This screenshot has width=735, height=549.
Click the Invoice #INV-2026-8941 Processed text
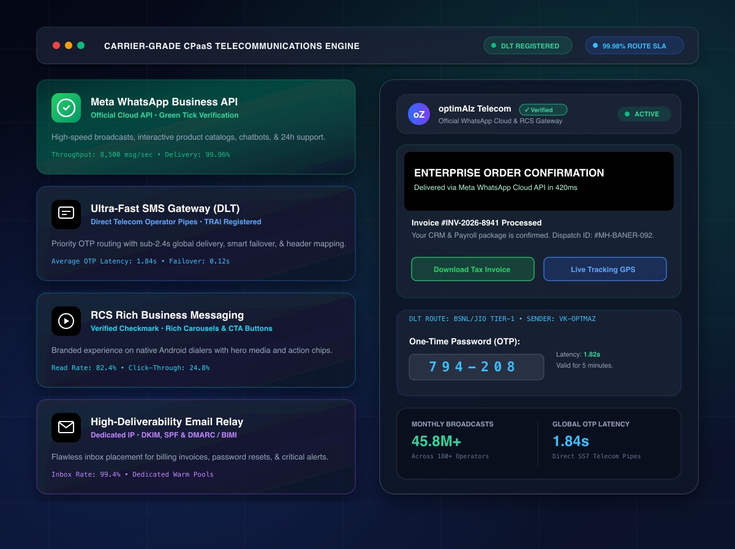pyautogui.click(x=477, y=223)
